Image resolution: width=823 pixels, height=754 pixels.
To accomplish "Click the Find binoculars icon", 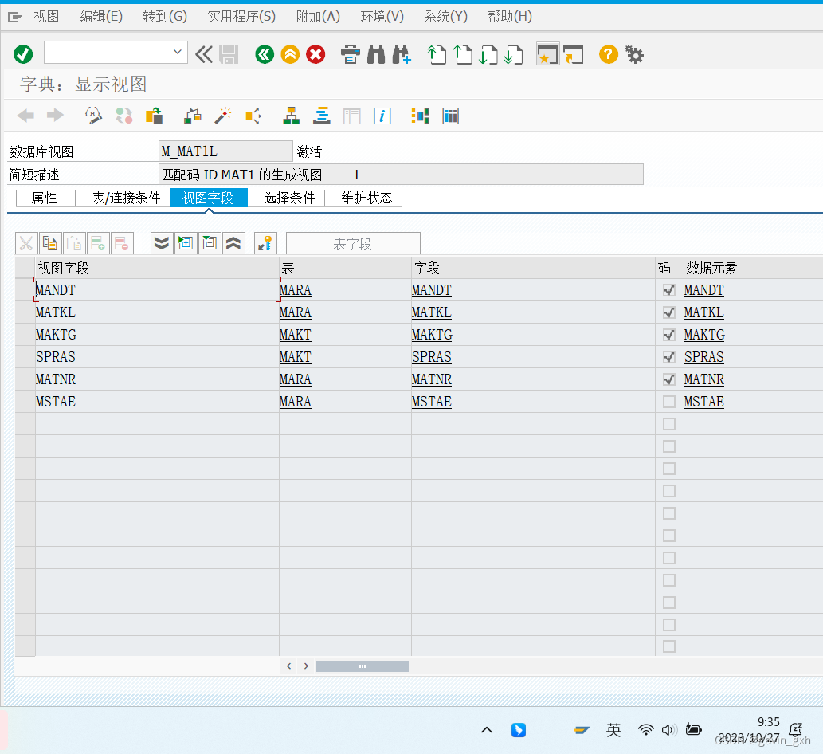I will coord(376,54).
